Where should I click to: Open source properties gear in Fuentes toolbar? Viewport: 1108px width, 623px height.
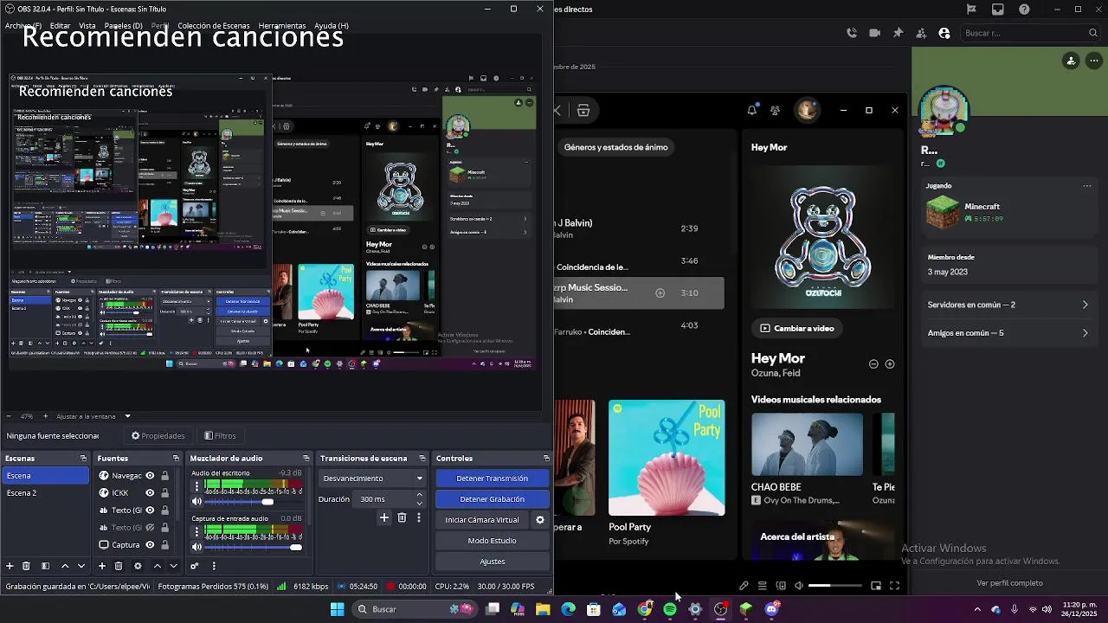tap(138, 566)
